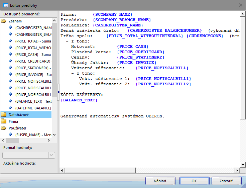Viewport: 246px width, 188px height.
Task: Select the {CASHREGISTER_NAME} tree item
Action: pyautogui.click(x=33, y=28)
